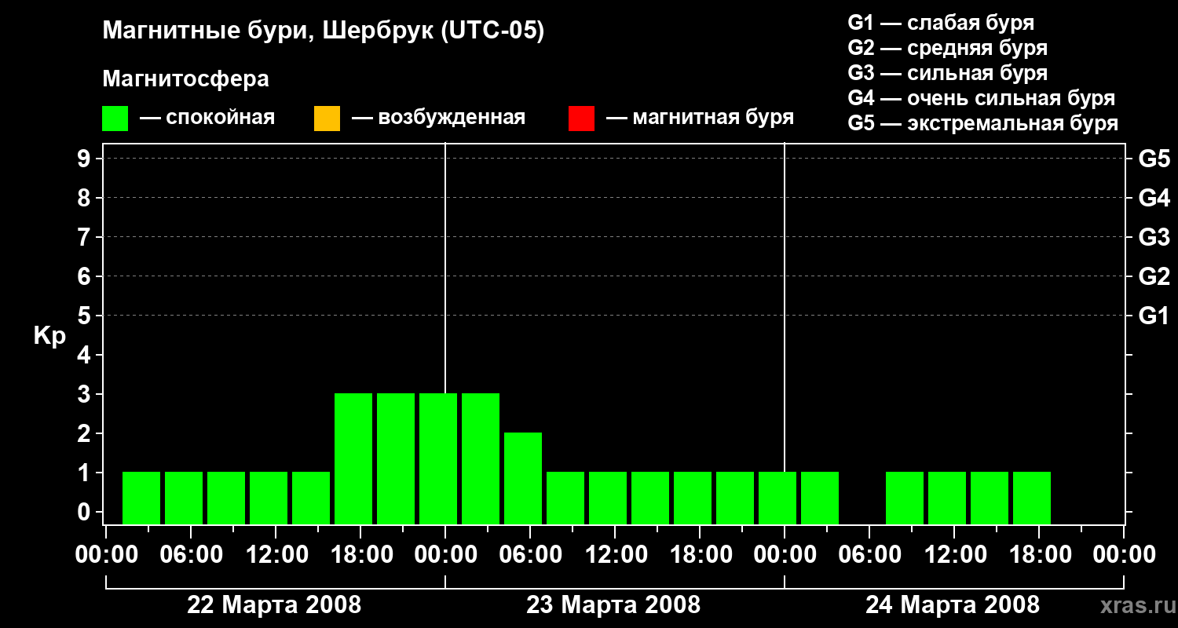Select the '22 Марта 2008' date label

274,604
